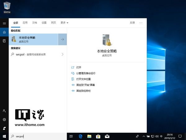Image resolution: width=186 pixels, height=140 pixels.
Task: Select the Home icon in search sidebar
Action: tap(4, 32)
